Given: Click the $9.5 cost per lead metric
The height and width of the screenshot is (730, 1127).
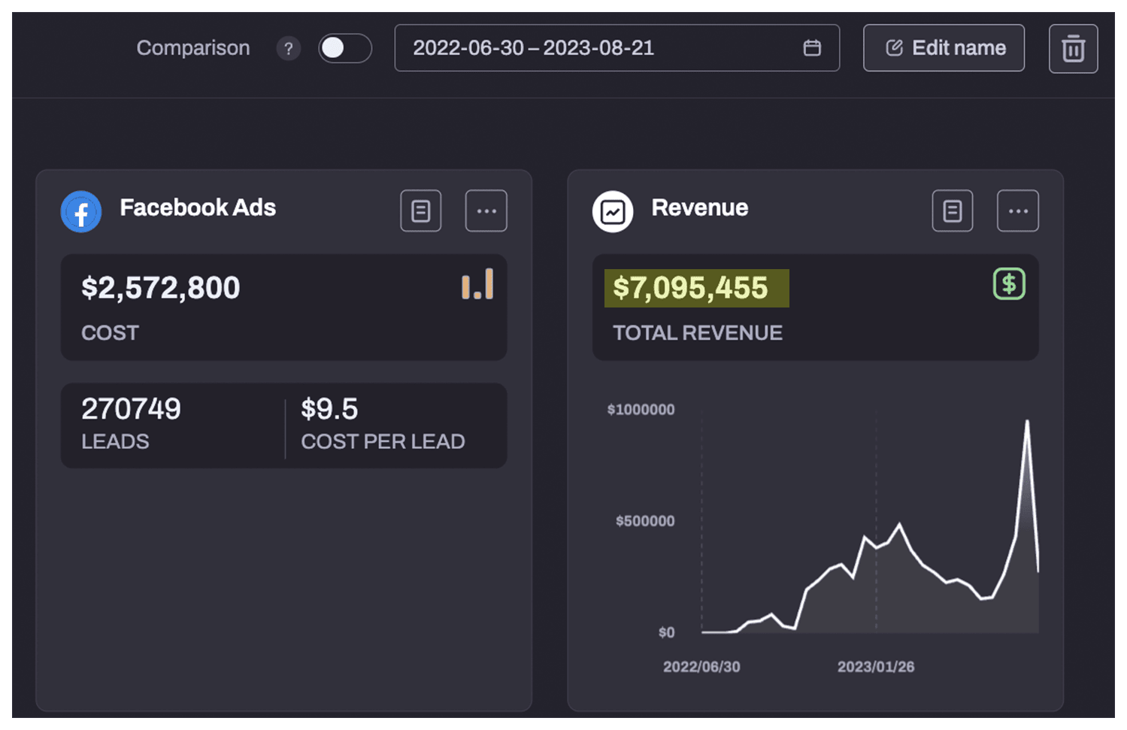Looking at the screenshot, I should 329,410.
